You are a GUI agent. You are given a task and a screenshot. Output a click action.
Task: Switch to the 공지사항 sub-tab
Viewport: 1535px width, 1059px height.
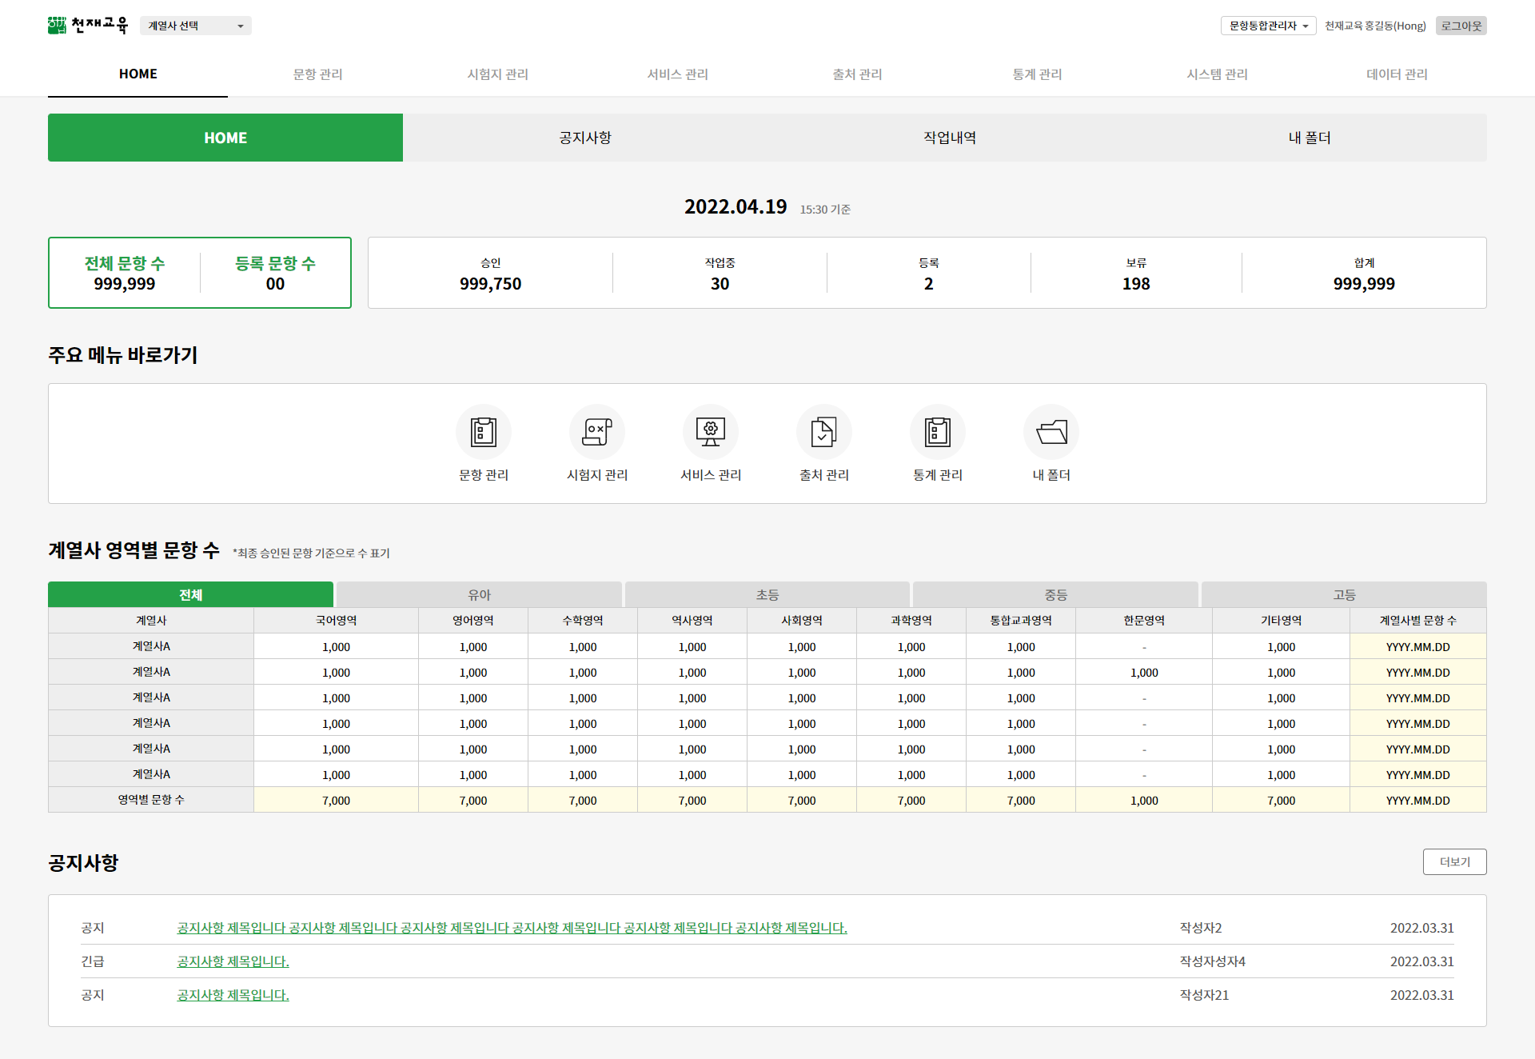point(585,138)
